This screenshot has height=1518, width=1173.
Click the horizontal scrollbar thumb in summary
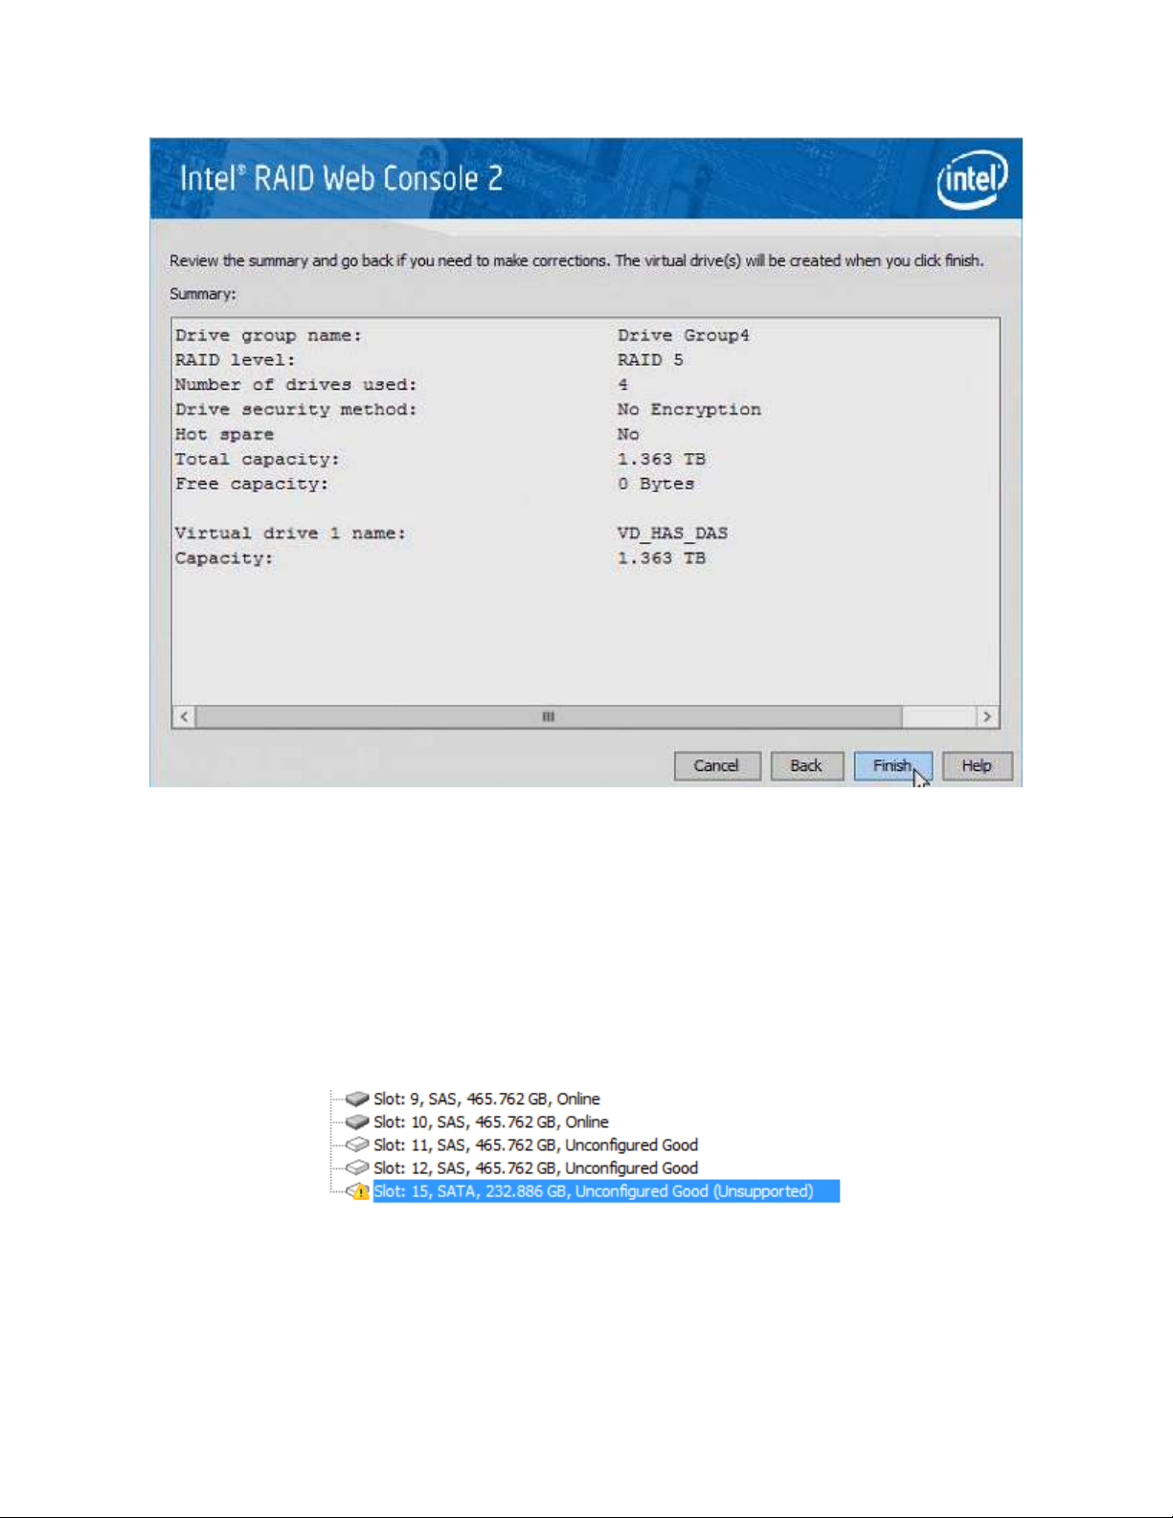[549, 716]
